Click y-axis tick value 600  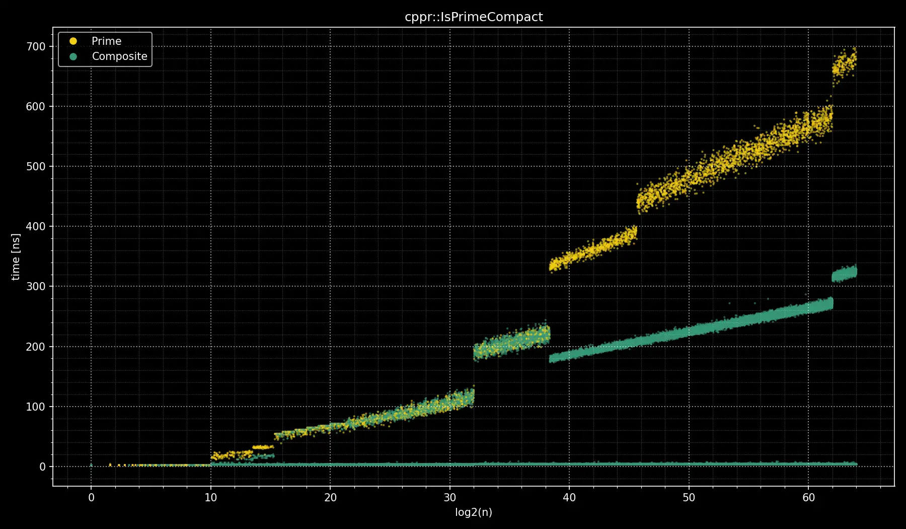(36, 106)
